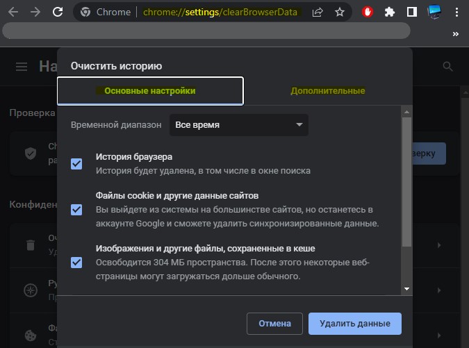This screenshot has height=348, width=469.
Task: Toggle the side panel icon
Action: pyautogui.click(x=412, y=13)
